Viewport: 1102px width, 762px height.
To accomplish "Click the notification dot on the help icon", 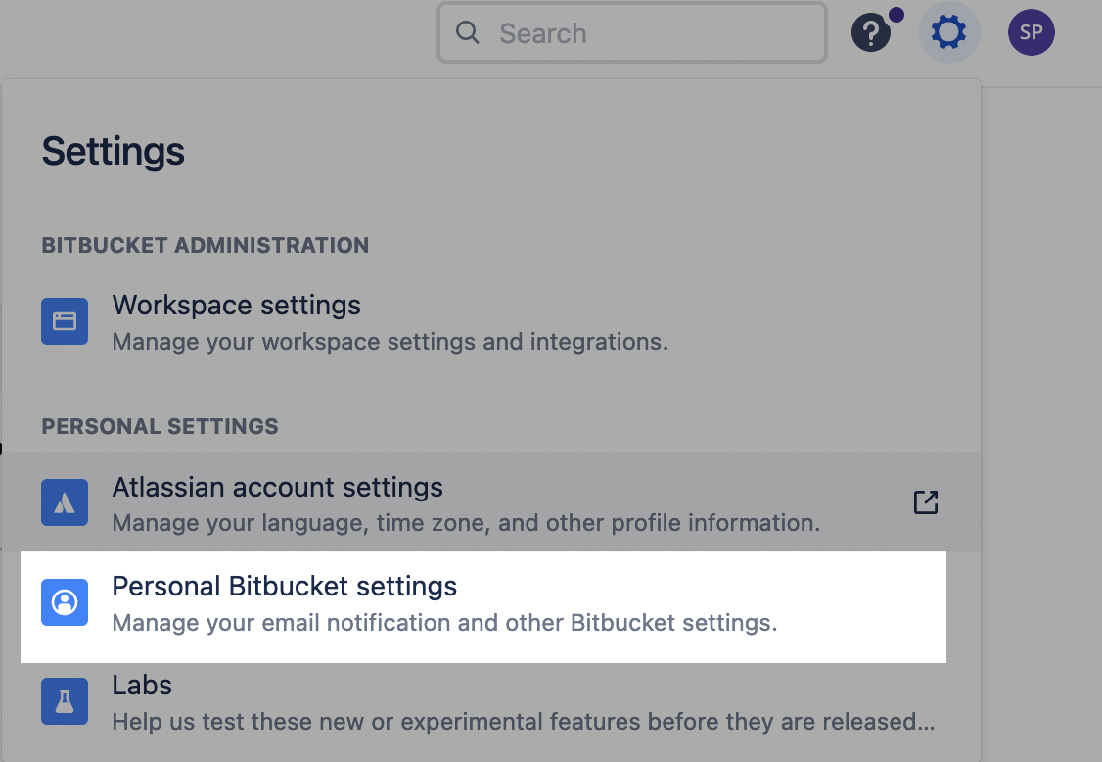I will [895, 15].
